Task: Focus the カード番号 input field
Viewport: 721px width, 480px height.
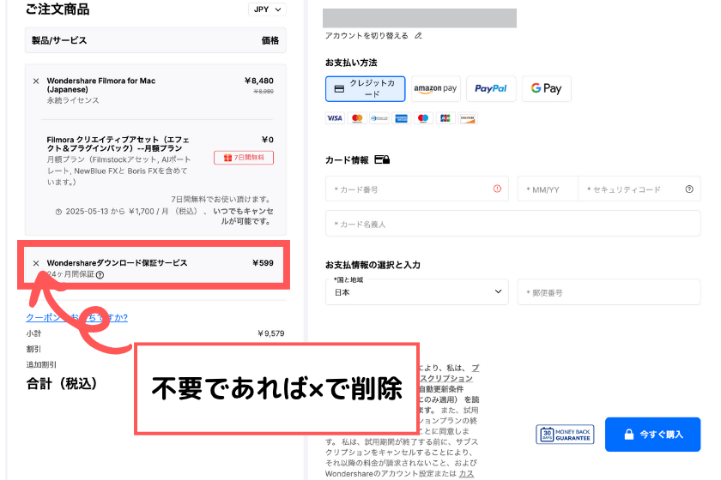Action: (x=416, y=189)
